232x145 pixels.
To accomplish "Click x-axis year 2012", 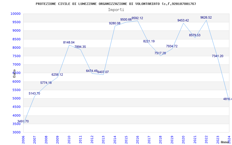I will (x=92, y=140).
